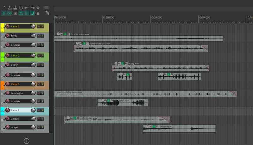The image size is (253, 145).
Task: Toggle the green magnet snap icon
Action: click(x=32, y=13)
